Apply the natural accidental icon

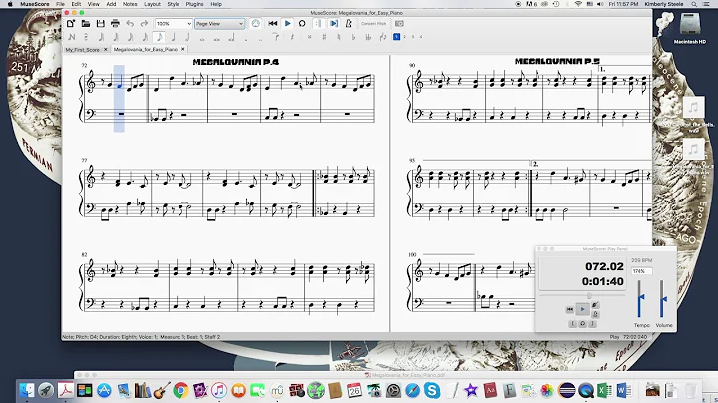(339, 37)
